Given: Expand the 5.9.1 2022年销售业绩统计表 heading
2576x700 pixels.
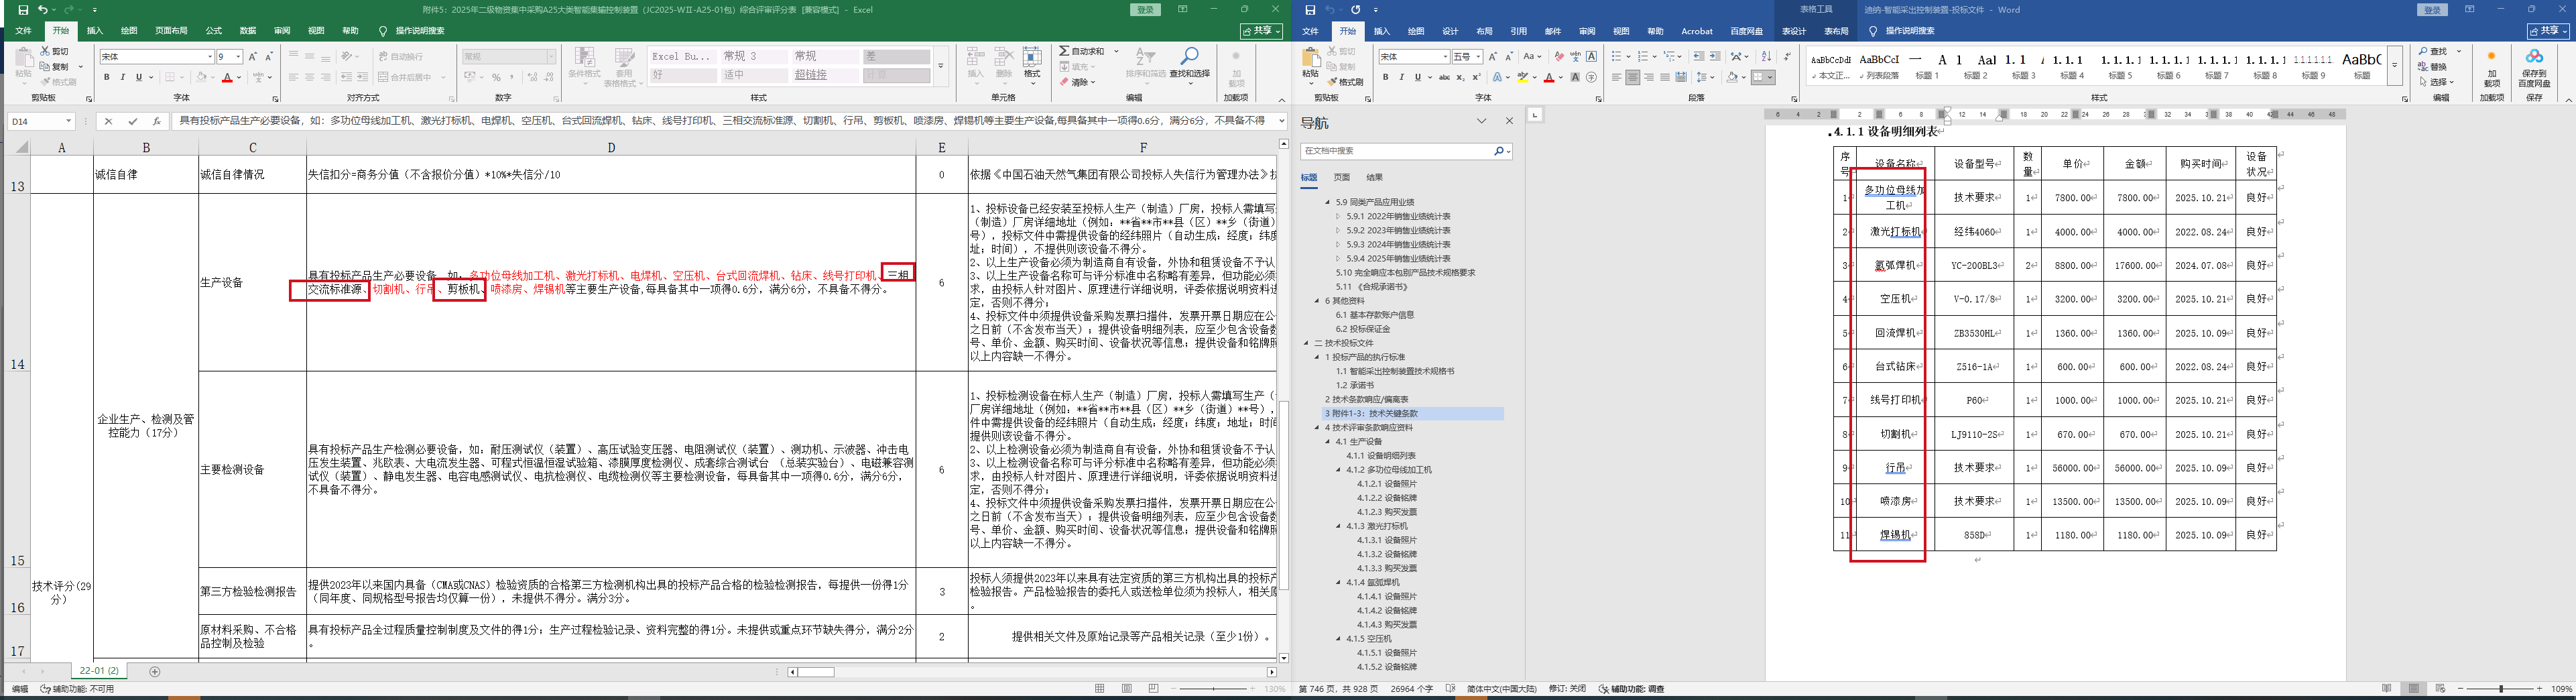Looking at the screenshot, I should (1338, 216).
